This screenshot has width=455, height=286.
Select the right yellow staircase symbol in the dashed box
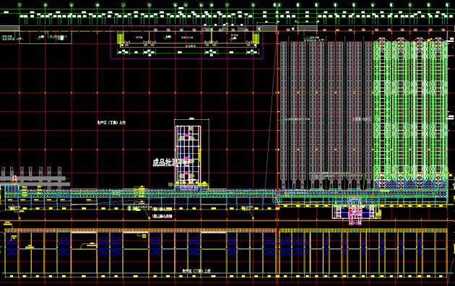coord(256,38)
